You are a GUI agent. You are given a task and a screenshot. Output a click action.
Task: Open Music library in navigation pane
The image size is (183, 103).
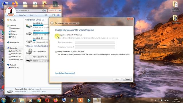click(x=13, y=31)
